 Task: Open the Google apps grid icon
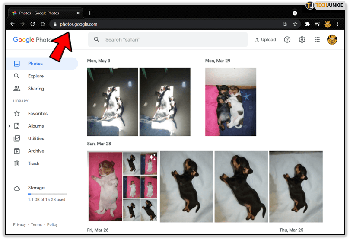317,40
